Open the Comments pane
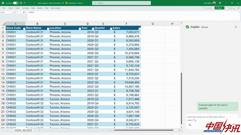The image size is (241, 135). (207, 8)
